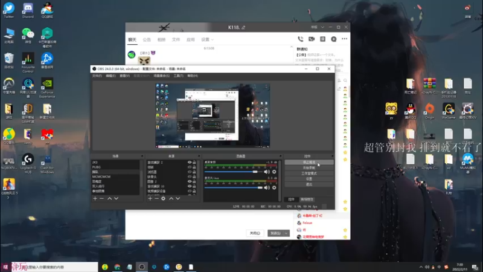Start a voice call in QQ group window
This screenshot has height=272, width=483.
coord(300,39)
